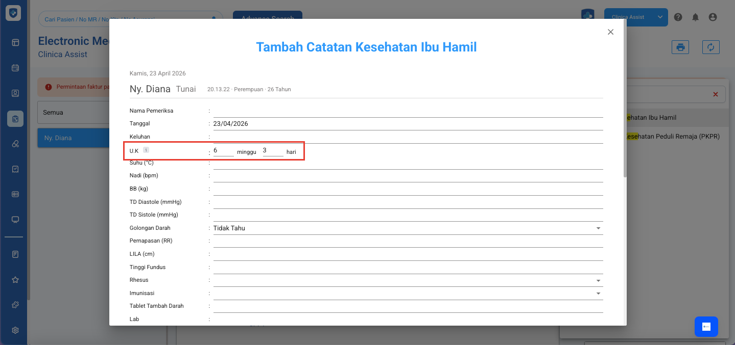Viewport: 735px width, 345px height.
Task: Click the blue chat widget button
Action: coord(706,327)
